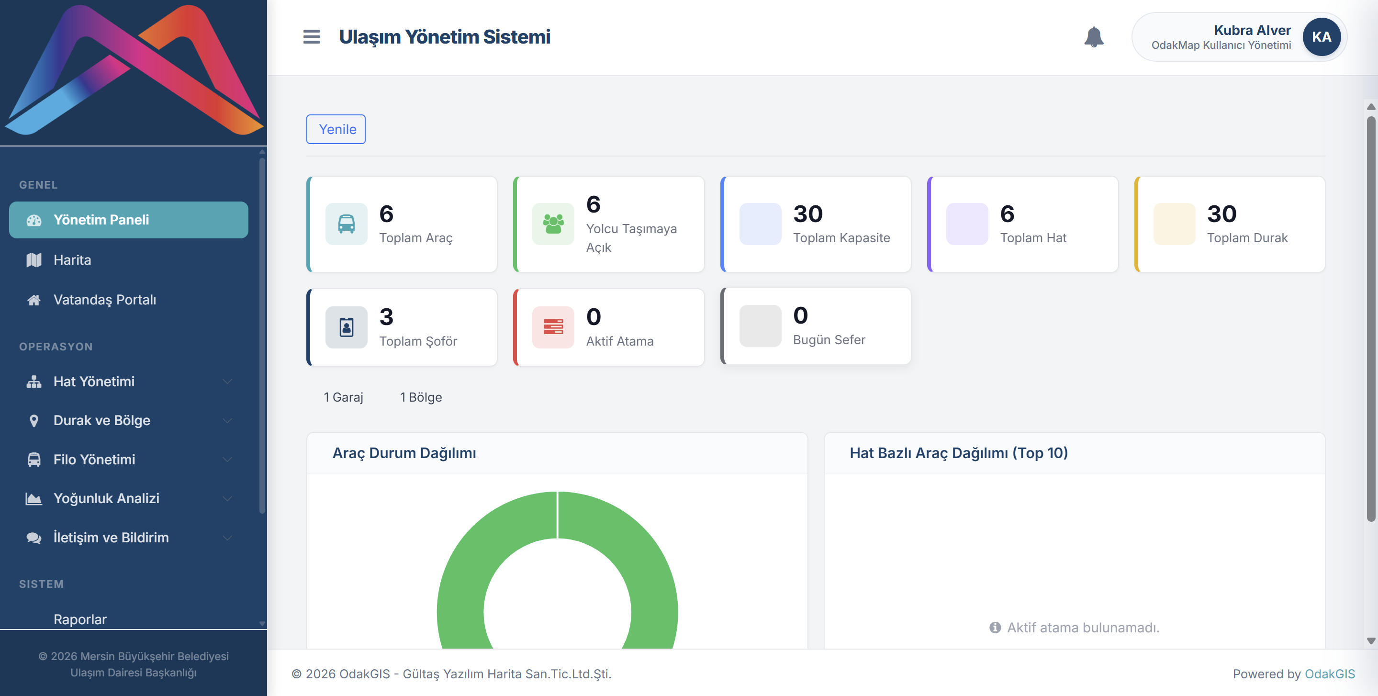
Task: Click the Hat Bazlı Araç Dağılımı heading
Action: [959, 453]
